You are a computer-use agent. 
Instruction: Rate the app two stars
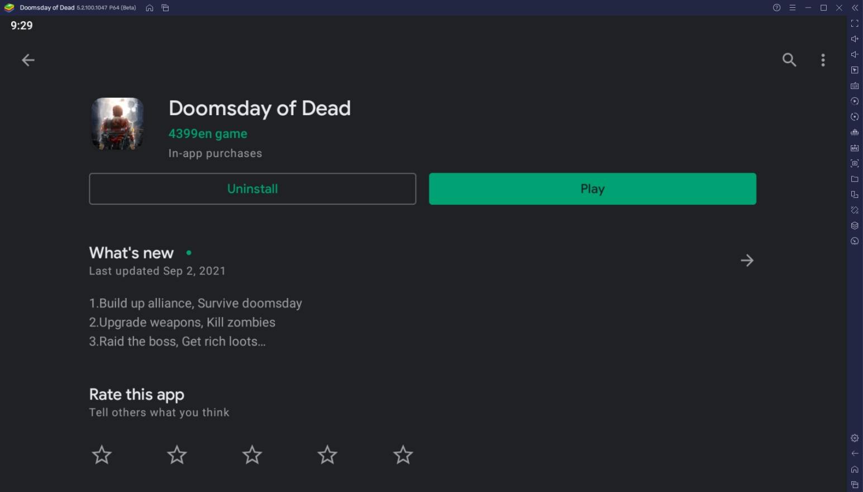click(x=177, y=455)
